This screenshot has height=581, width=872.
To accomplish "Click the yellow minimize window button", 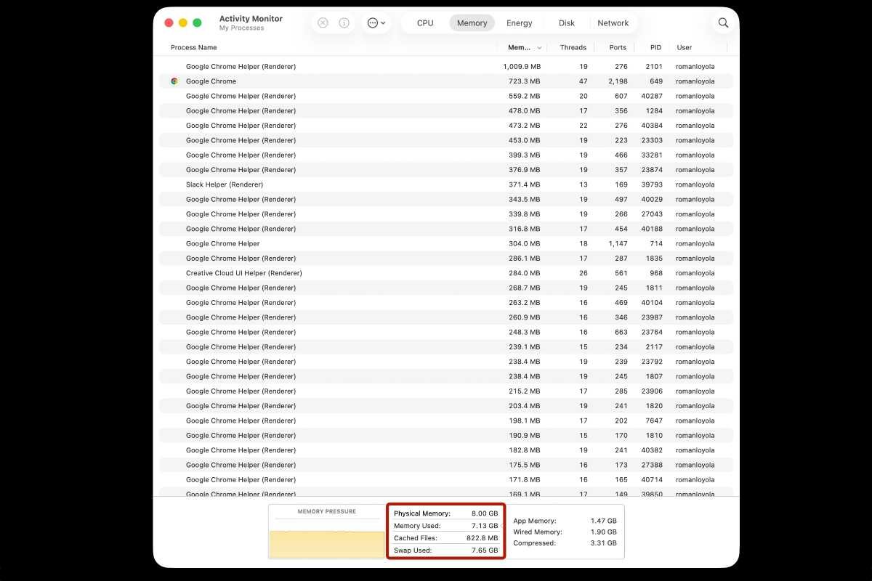I will (x=183, y=23).
